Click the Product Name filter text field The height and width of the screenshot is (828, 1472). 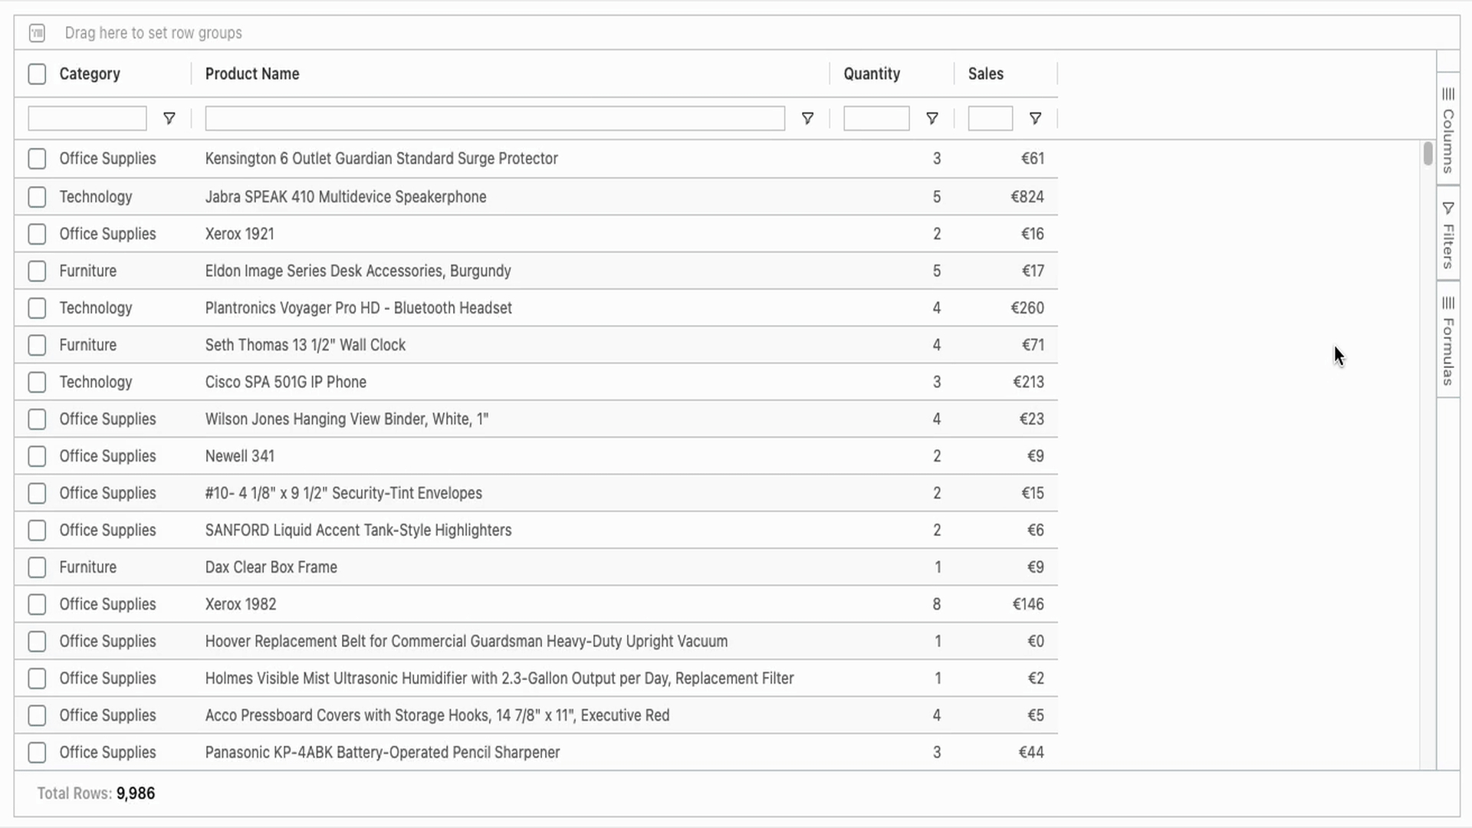click(495, 118)
